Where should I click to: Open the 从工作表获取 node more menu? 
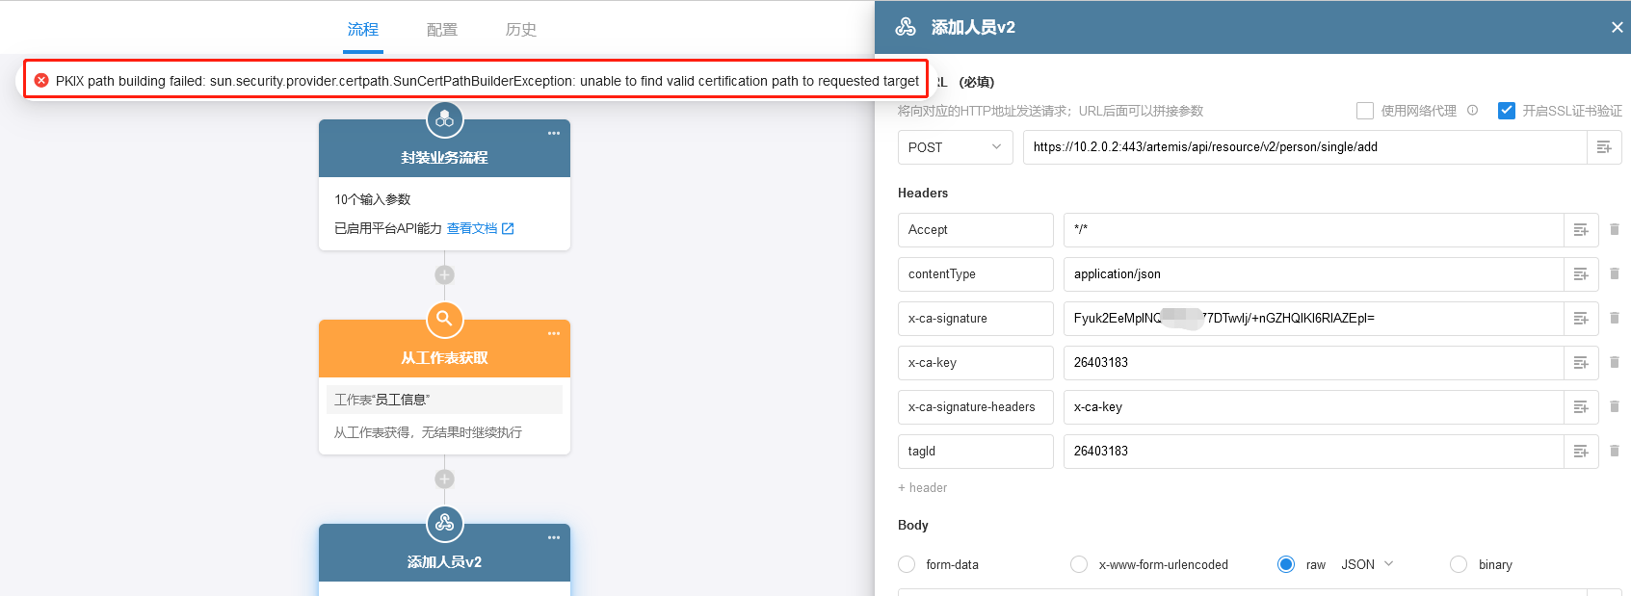[554, 333]
